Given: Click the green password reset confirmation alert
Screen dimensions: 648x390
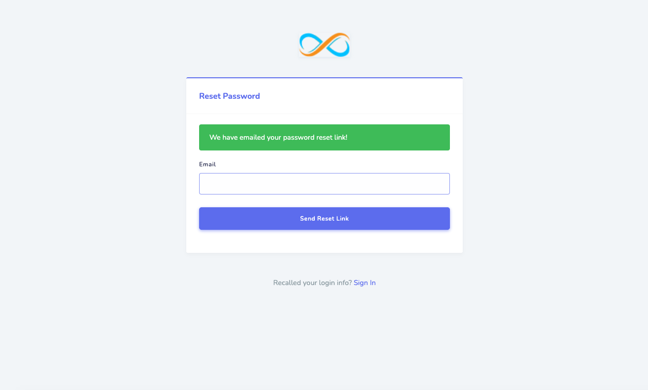Looking at the screenshot, I should tap(324, 137).
